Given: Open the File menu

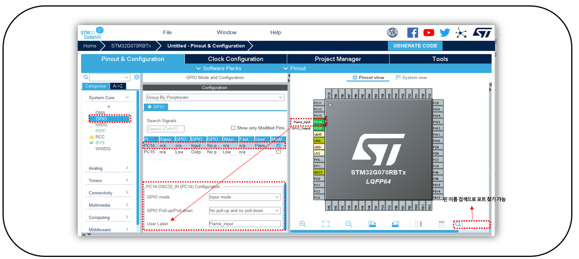Looking at the screenshot, I should pyautogui.click(x=167, y=32).
